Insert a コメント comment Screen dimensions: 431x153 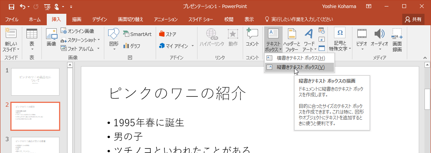point(252,37)
